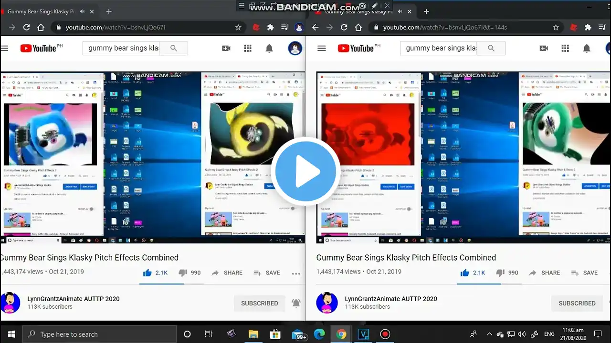Viewport: 611px width, 343px height.
Task: Mute the tab audio in right Chrome window
Action: (x=400, y=11)
